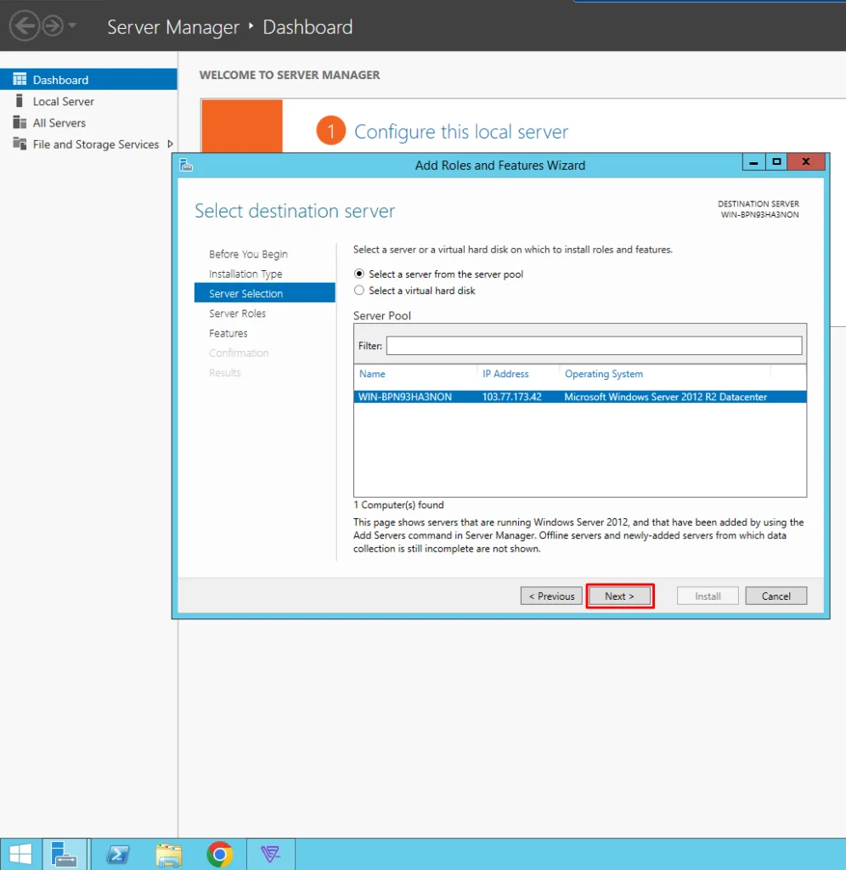
Task: Click the Cancel button
Action: point(776,596)
